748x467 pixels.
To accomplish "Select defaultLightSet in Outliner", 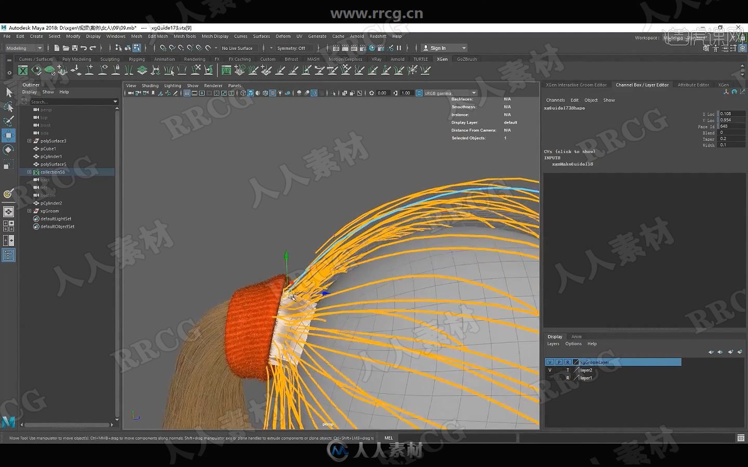I will pos(56,218).
